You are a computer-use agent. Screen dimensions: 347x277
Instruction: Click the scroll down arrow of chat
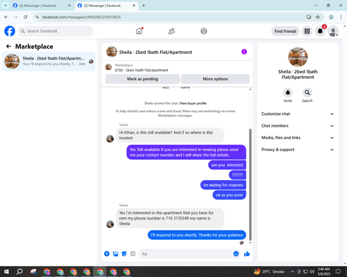coord(250,243)
